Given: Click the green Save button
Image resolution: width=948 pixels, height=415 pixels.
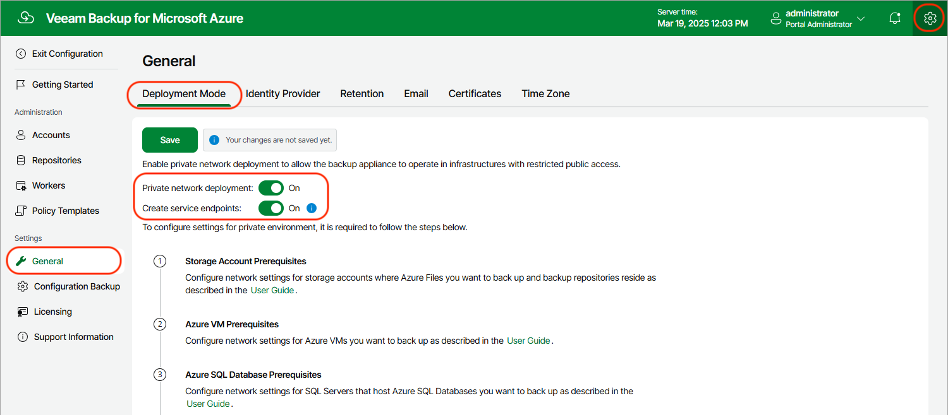Looking at the screenshot, I should point(170,140).
